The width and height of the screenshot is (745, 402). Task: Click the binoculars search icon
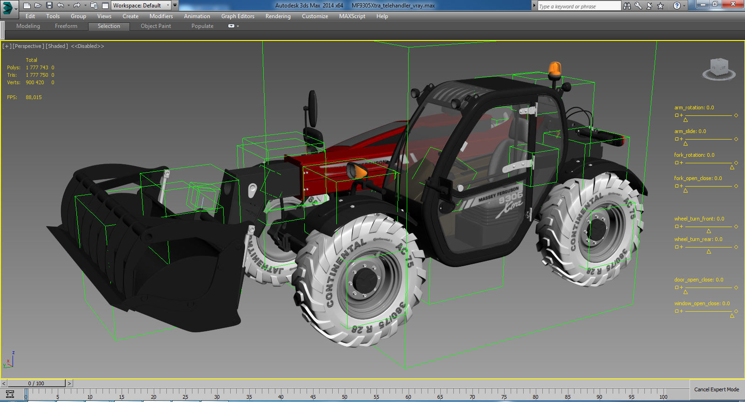627,6
